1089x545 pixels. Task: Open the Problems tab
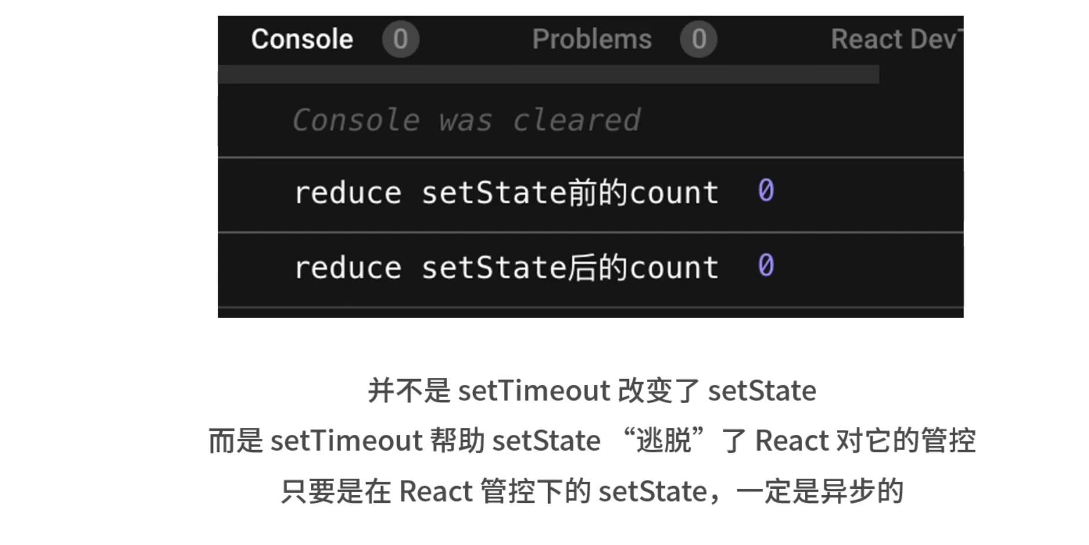point(591,38)
